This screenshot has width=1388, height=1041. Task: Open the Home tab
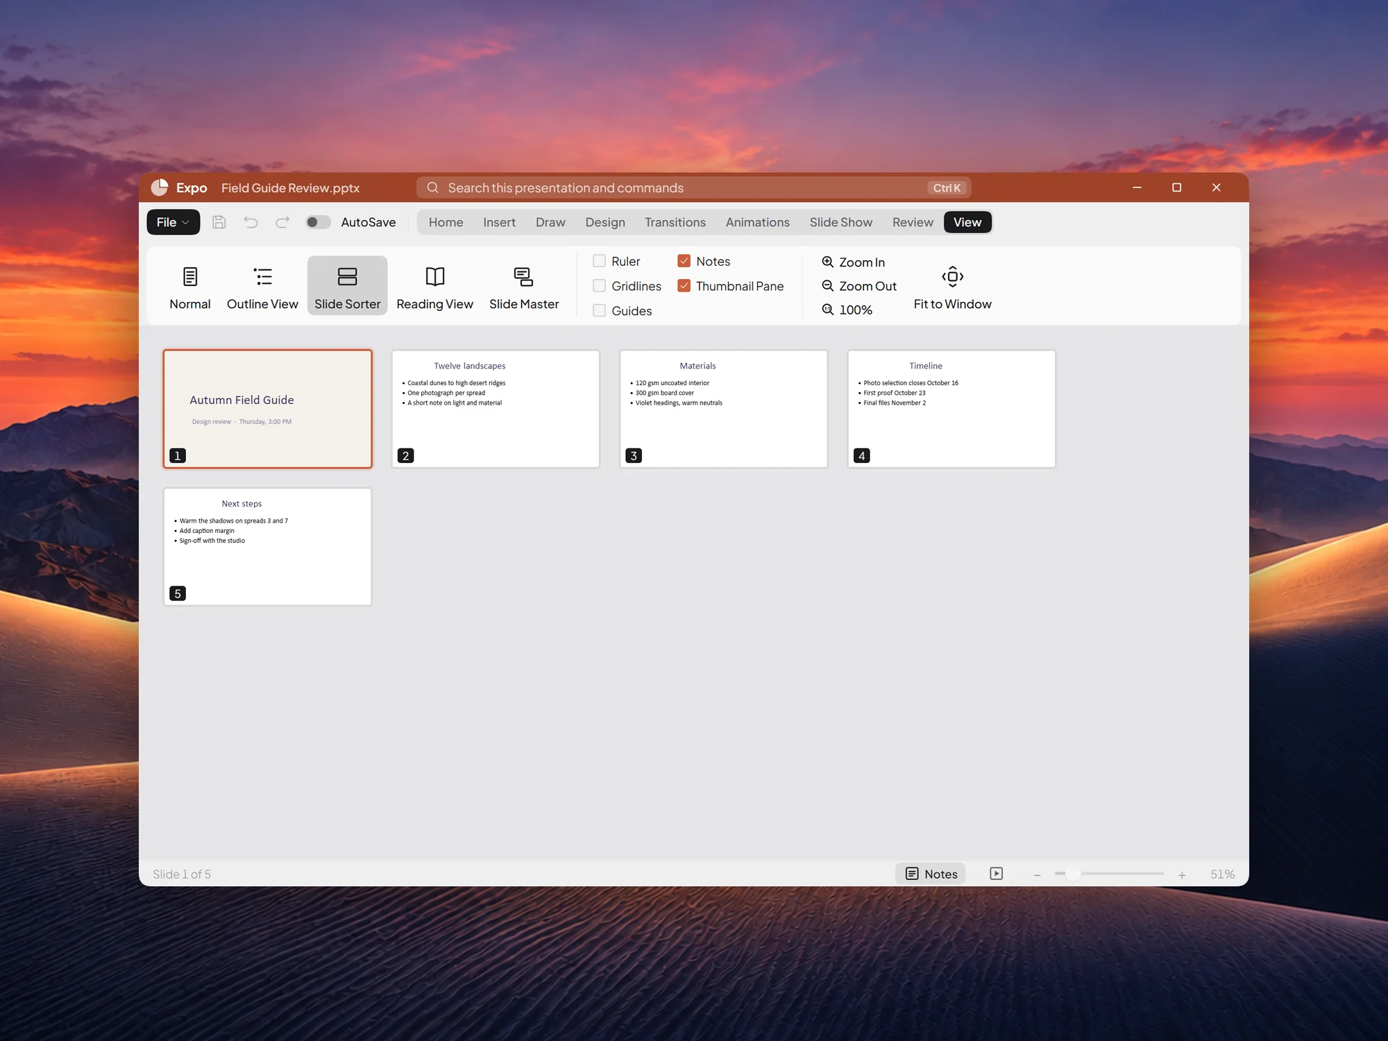pos(446,222)
